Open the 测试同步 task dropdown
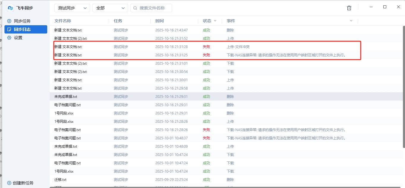The height and width of the screenshot is (188, 405). (x=72, y=8)
